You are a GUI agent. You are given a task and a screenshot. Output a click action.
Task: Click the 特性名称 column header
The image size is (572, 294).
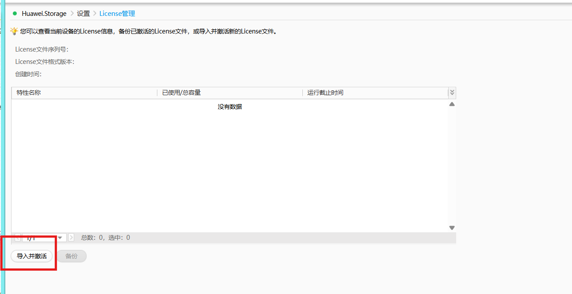coord(28,93)
